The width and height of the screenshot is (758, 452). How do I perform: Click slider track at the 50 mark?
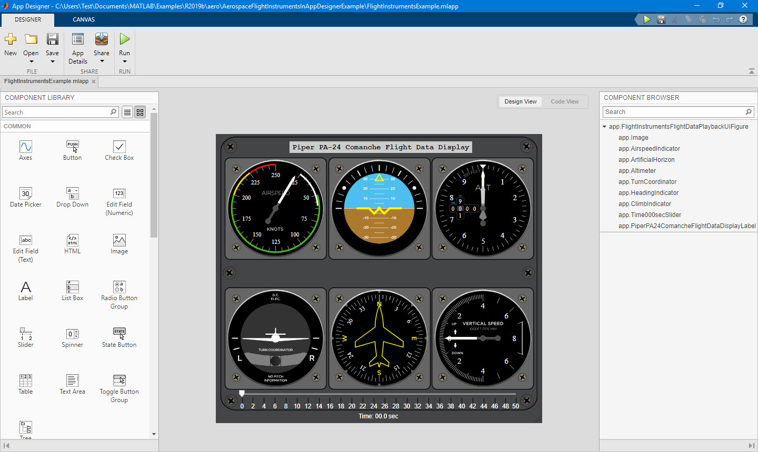pos(515,394)
